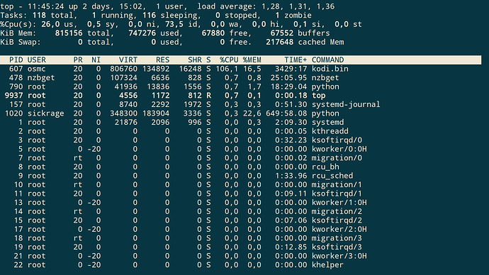Select the khelper process at the bottom

(327, 265)
